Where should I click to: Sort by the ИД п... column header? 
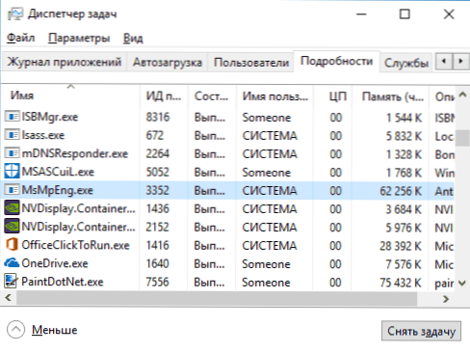coord(164,95)
